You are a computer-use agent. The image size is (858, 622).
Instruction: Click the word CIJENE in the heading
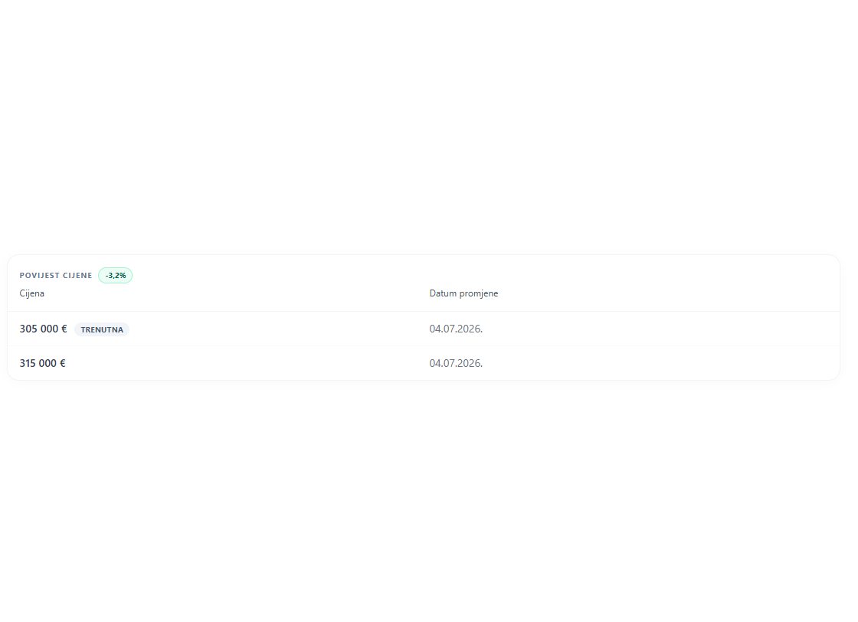pyautogui.click(x=77, y=276)
